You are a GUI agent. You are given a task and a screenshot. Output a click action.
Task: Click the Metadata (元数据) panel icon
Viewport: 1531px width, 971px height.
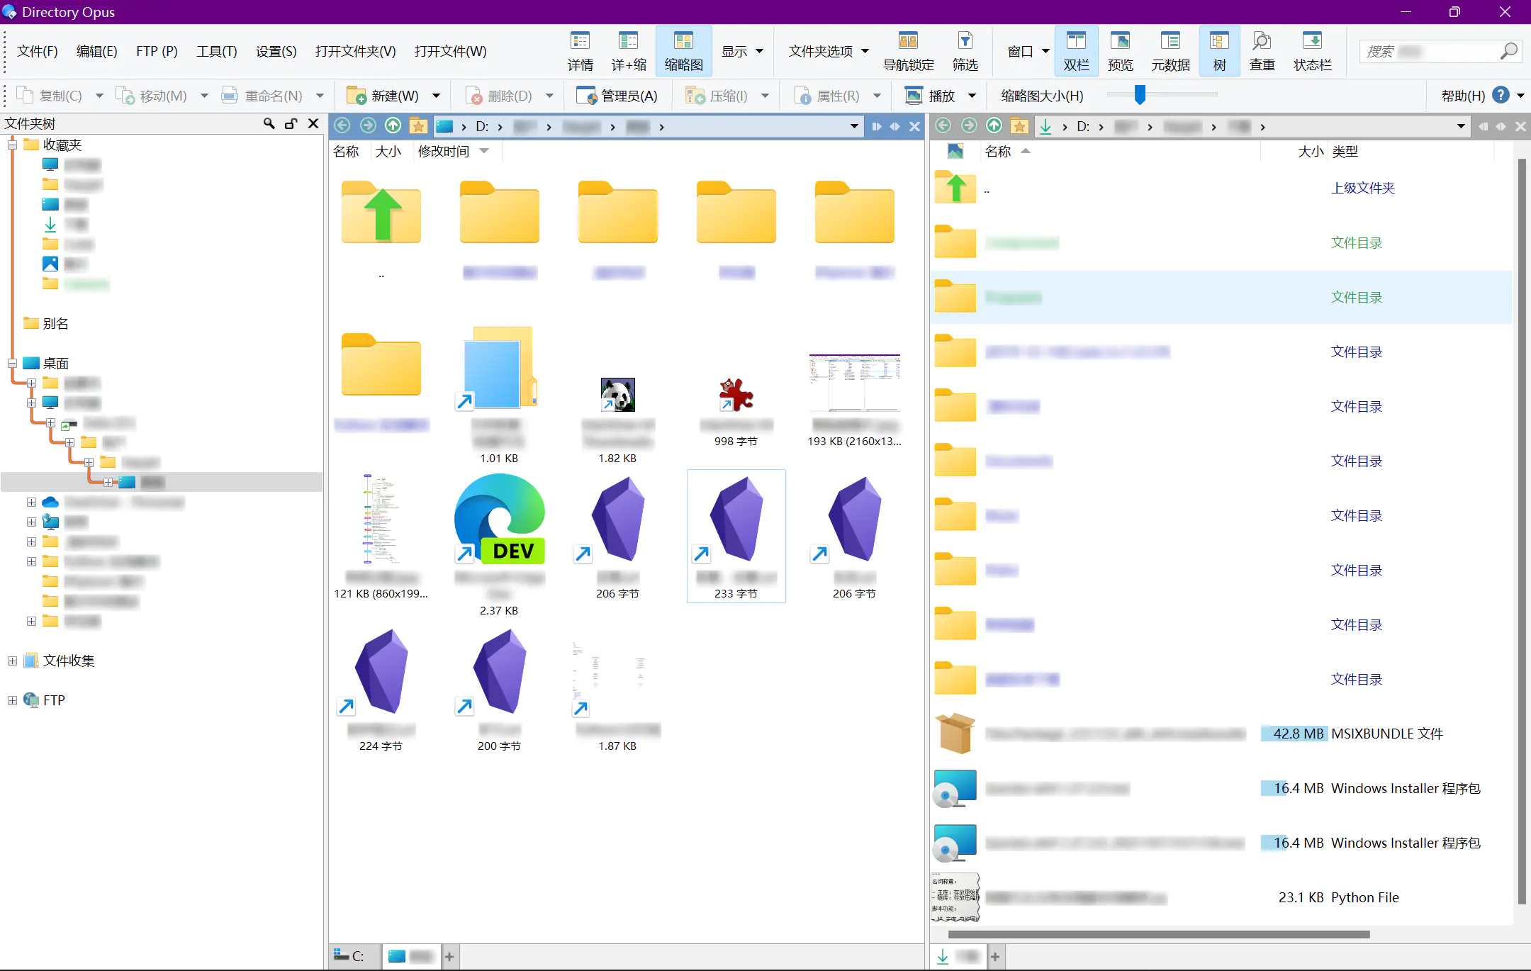pyautogui.click(x=1170, y=51)
